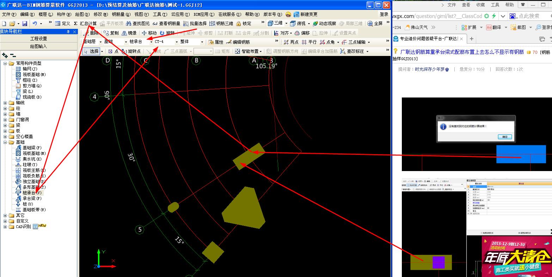The height and width of the screenshot is (277, 552).
Task: Open the 楼层(L) menu
Action: click(46, 14)
